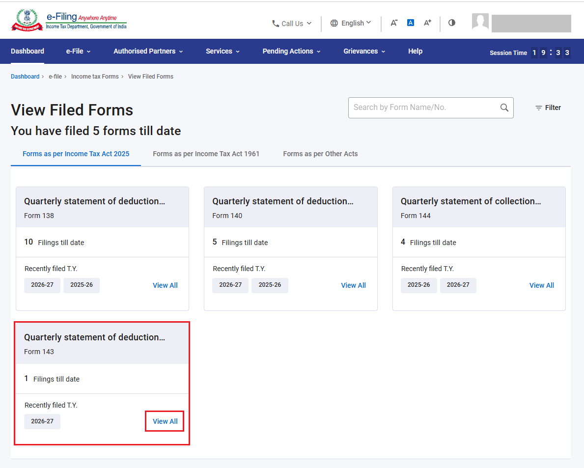Viewport: 584px width, 468px height.
Task: Select 2026-27 year chip on Form 143
Action: tap(42, 421)
